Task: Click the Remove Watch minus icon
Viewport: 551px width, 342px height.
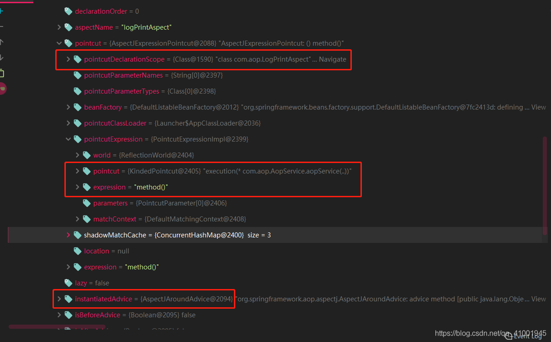Action: click(1, 27)
